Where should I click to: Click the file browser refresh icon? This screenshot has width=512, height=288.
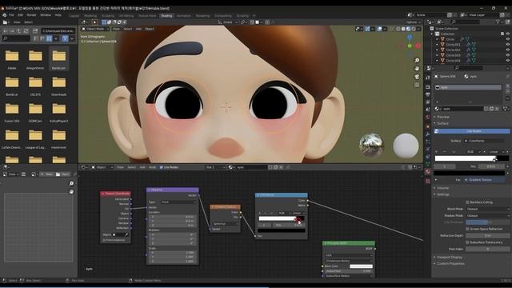[x=26, y=31]
